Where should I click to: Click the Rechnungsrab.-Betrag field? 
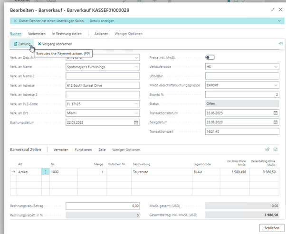click(x=103, y=206)
